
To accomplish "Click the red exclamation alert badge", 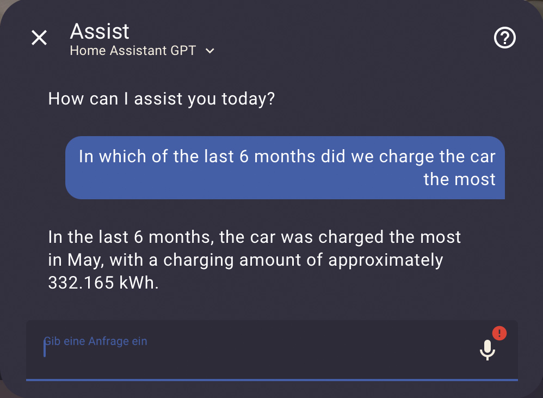I will pyautogui.click(x=499, y=333).
